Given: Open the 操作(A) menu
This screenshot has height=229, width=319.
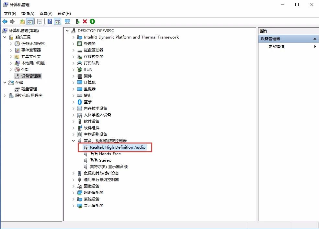Looking at the screenshot, I should (x=28, y=13).
